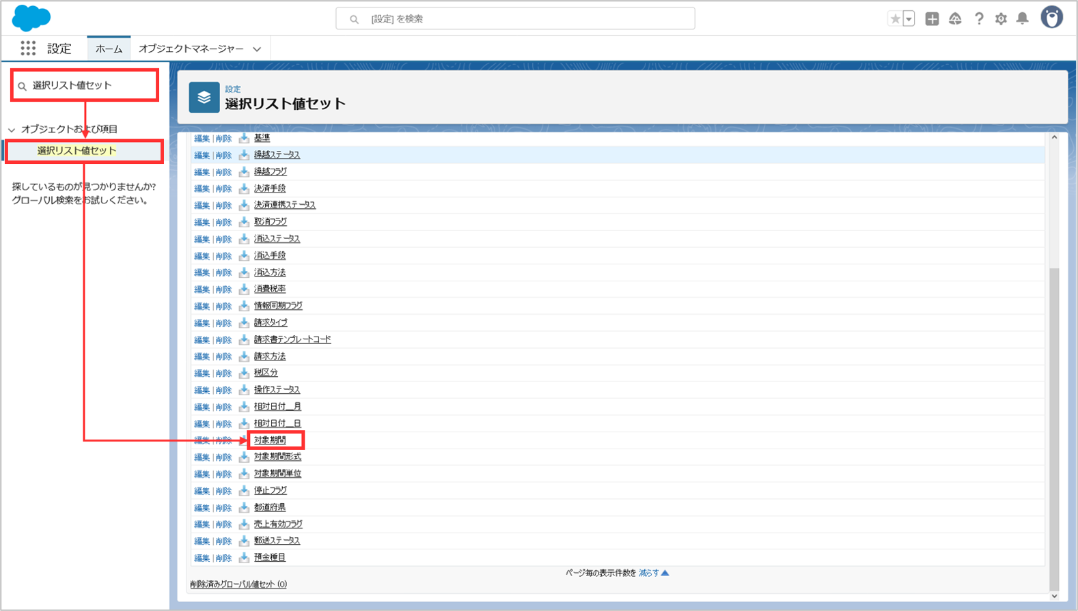This screenshot has height=611, width=1078.
Task: Click the Salesforce cloud logo
Action: coord(31,18)
